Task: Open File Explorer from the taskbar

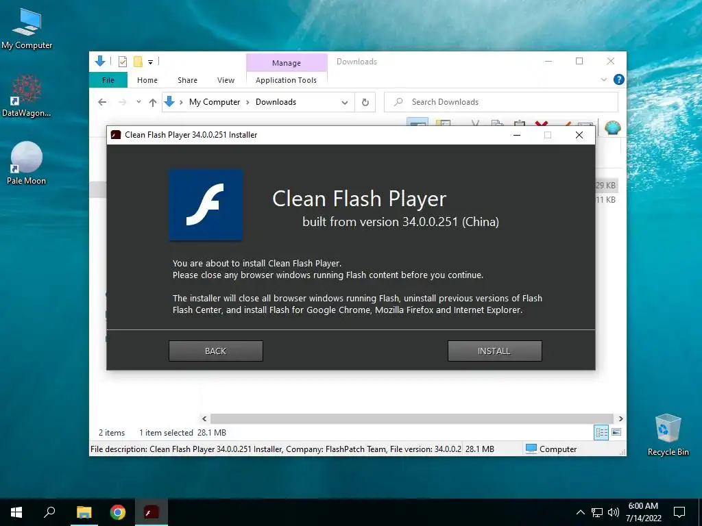Action: point(84,512)
